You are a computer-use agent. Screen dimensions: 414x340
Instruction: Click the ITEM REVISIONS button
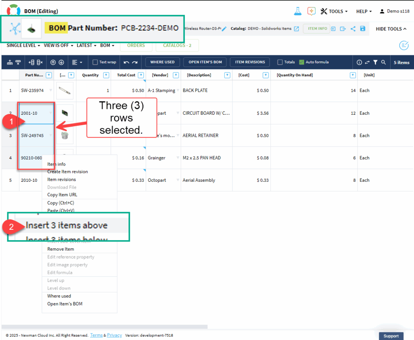coord(250,62)
